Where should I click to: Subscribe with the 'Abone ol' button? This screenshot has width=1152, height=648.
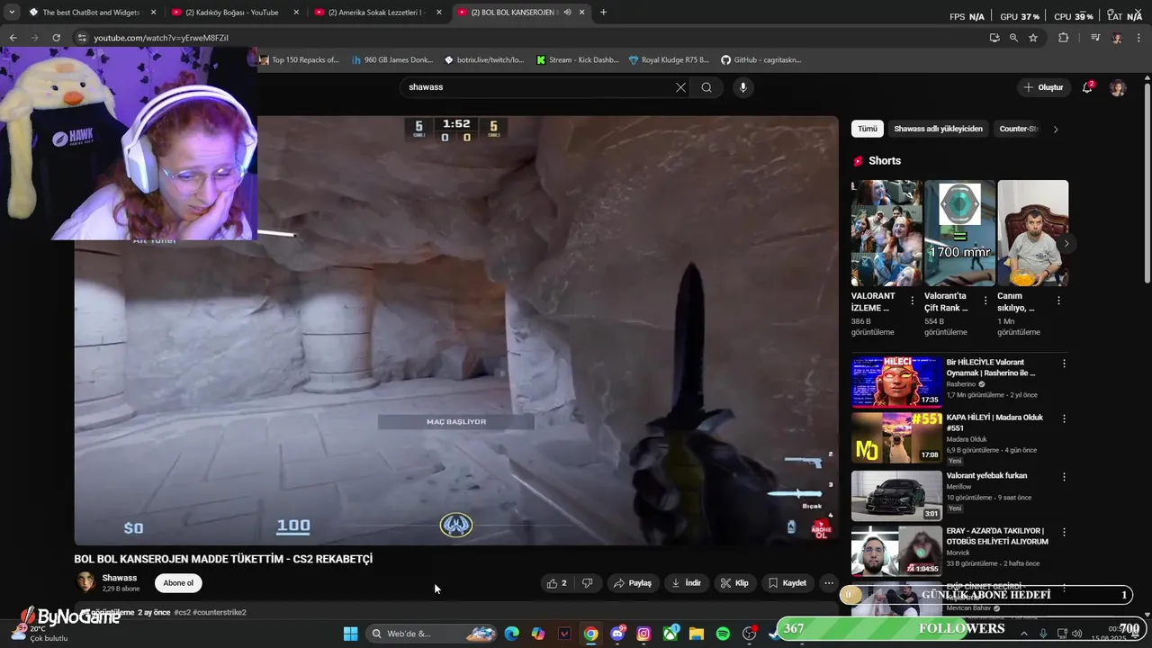click(x=178, y=583)
